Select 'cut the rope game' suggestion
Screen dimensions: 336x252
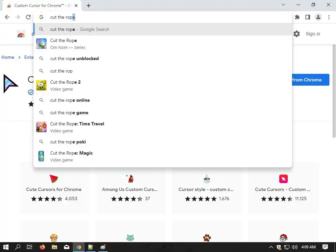tap(163, 113)
